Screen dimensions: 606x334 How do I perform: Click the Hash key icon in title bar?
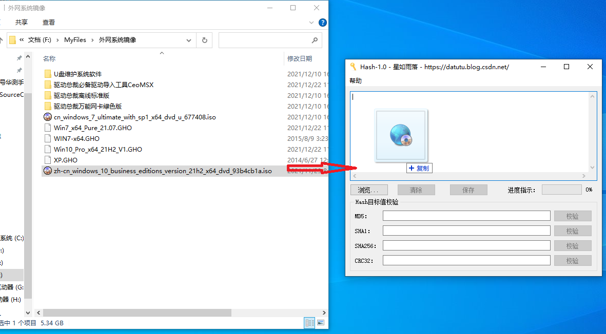(353, 67)
